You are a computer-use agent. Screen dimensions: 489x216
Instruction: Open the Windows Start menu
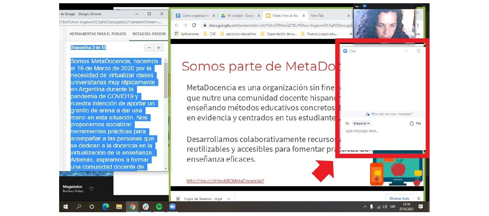click(66, 207)
